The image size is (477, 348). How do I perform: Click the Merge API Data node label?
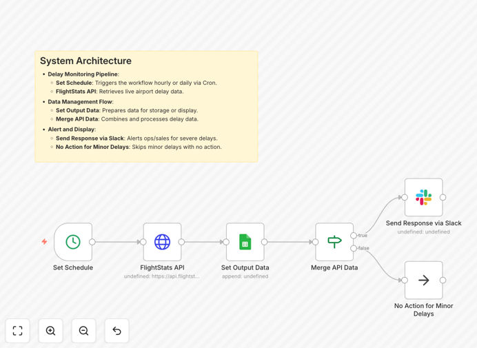(334, 267)
